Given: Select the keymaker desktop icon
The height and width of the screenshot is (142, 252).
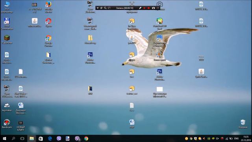Looking at the screenshot, I should point(7,107).
